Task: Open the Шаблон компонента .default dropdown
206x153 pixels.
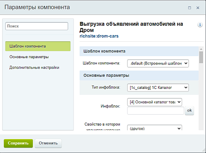Action: pyautogui.click(x=158, y=64)
